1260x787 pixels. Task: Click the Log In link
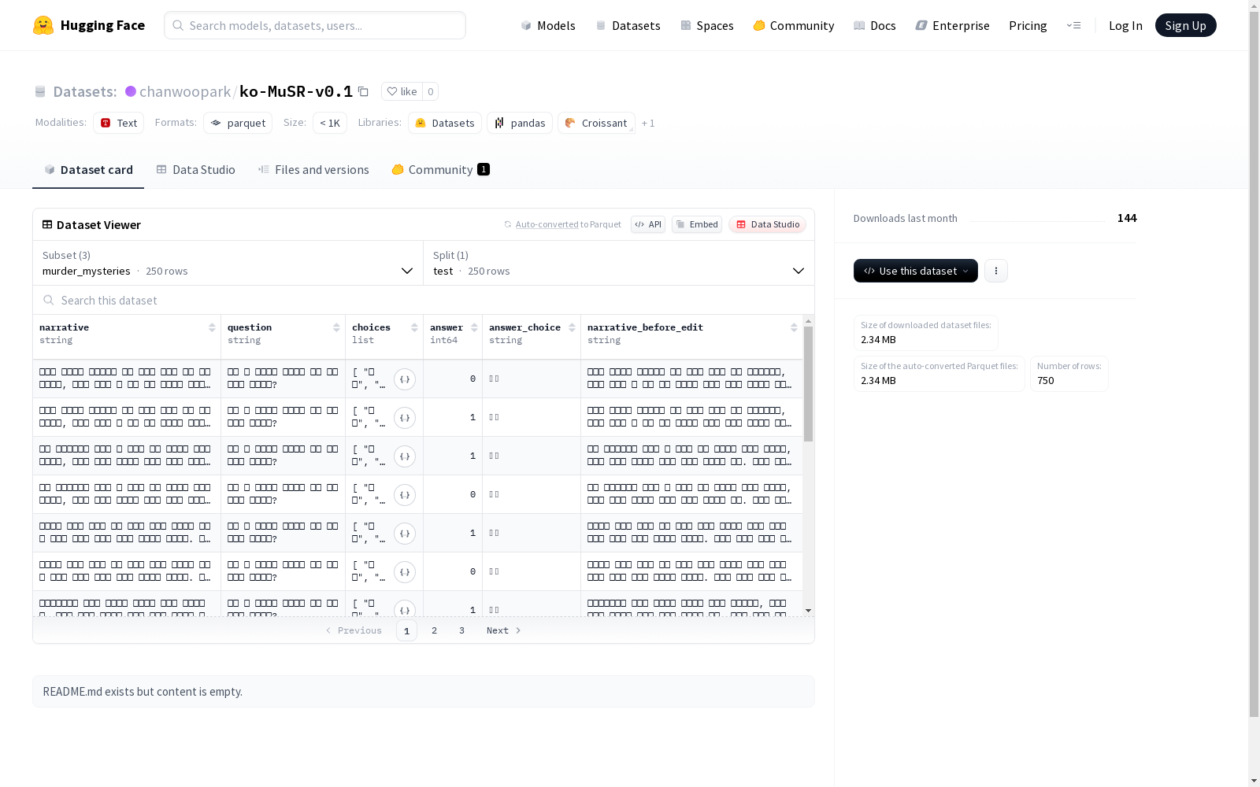(x=1125, y=25)
